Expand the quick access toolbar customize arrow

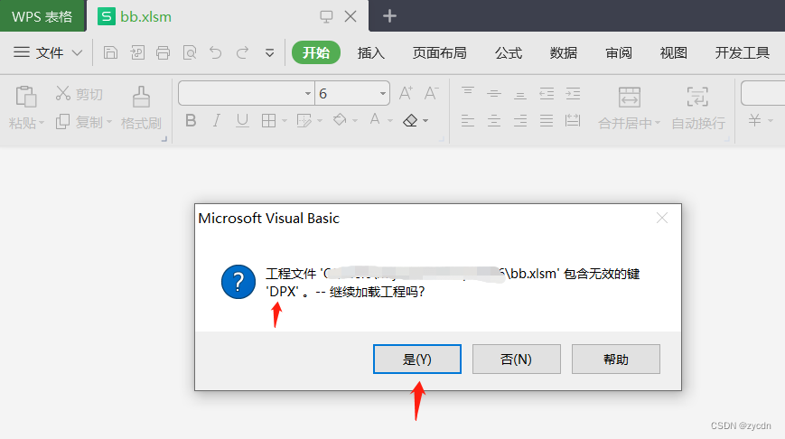pyautogui.click(x=269, y=53)
